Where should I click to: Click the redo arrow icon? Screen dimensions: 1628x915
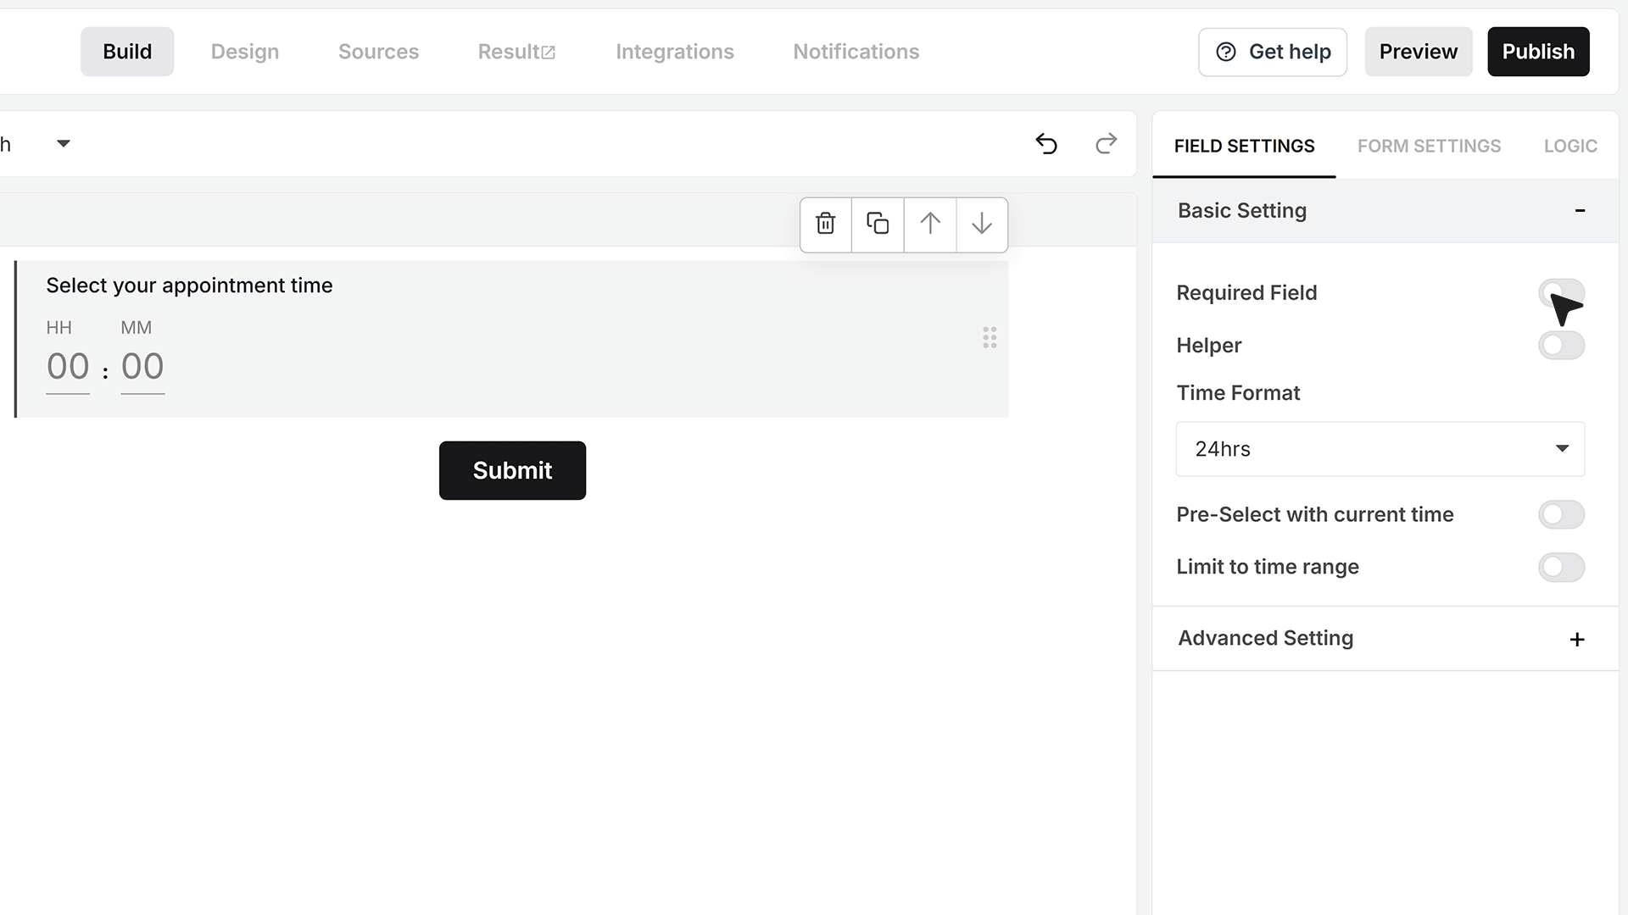[x=1106, y=144]
